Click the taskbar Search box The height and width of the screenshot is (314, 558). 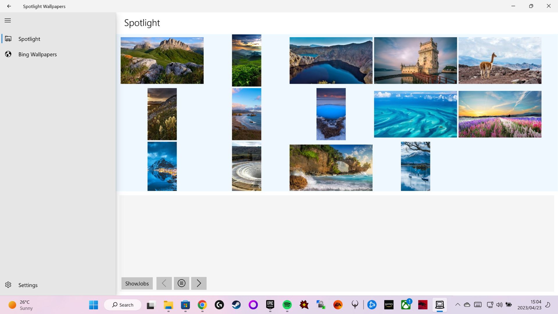click(123, 305)
